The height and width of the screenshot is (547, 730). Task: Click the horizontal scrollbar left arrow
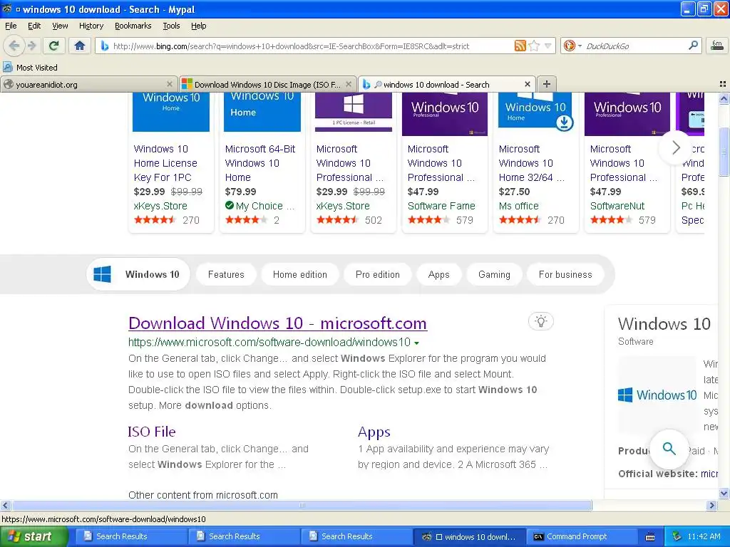(5, 505)
